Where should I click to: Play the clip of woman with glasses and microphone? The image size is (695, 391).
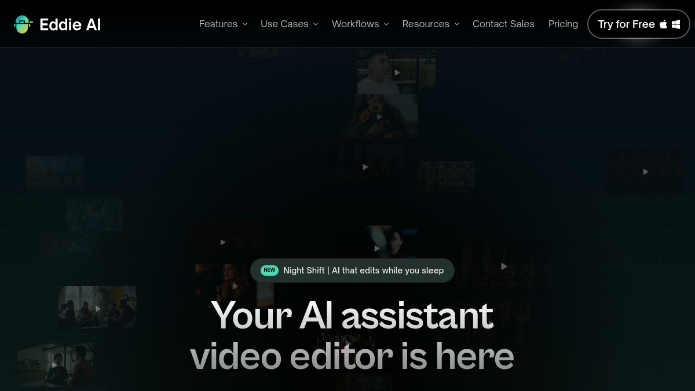click(x=235, y=286)
